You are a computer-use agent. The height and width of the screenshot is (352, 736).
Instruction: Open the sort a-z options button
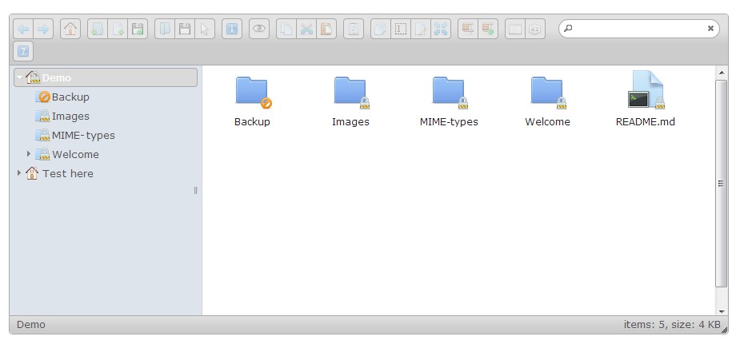tap(535, 30)
